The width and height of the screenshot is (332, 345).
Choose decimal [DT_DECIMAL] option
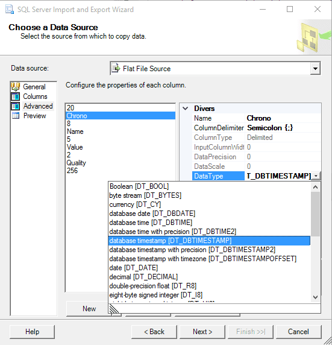click(x=209, y=277)
